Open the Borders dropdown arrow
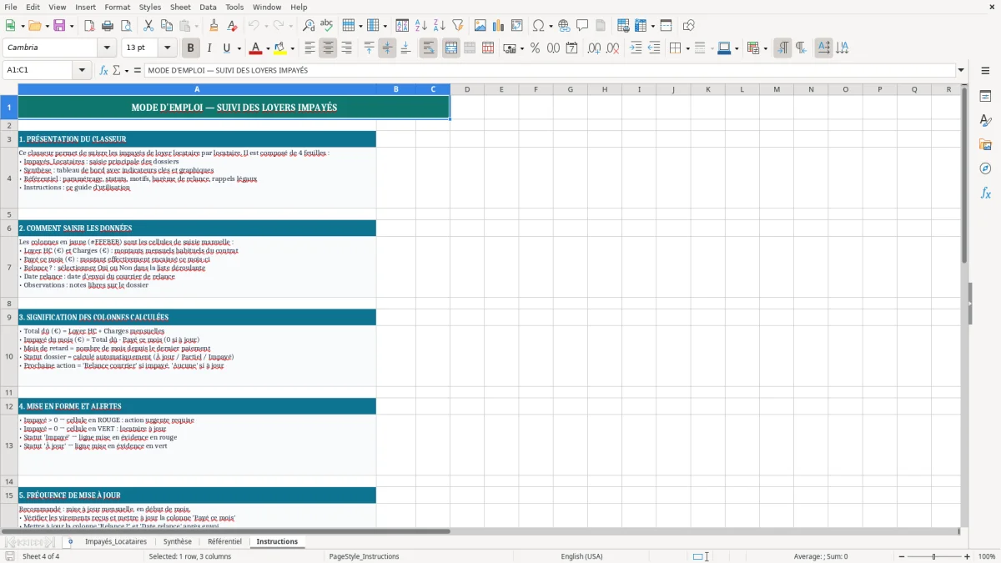 (687, 48)
